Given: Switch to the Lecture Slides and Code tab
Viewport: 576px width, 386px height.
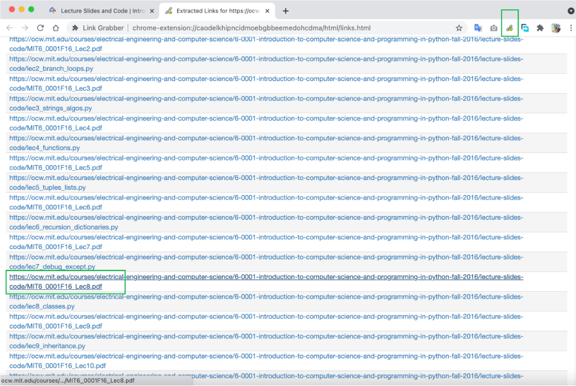Looking at the screenshot, I should (x=102, y=11).
